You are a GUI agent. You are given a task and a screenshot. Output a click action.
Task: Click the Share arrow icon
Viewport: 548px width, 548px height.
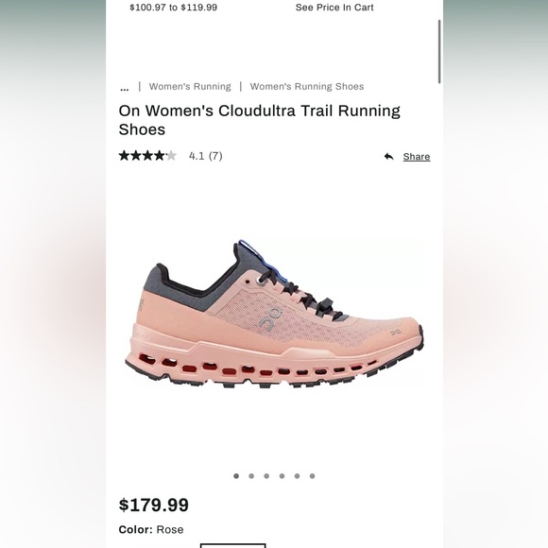[388, 157]
